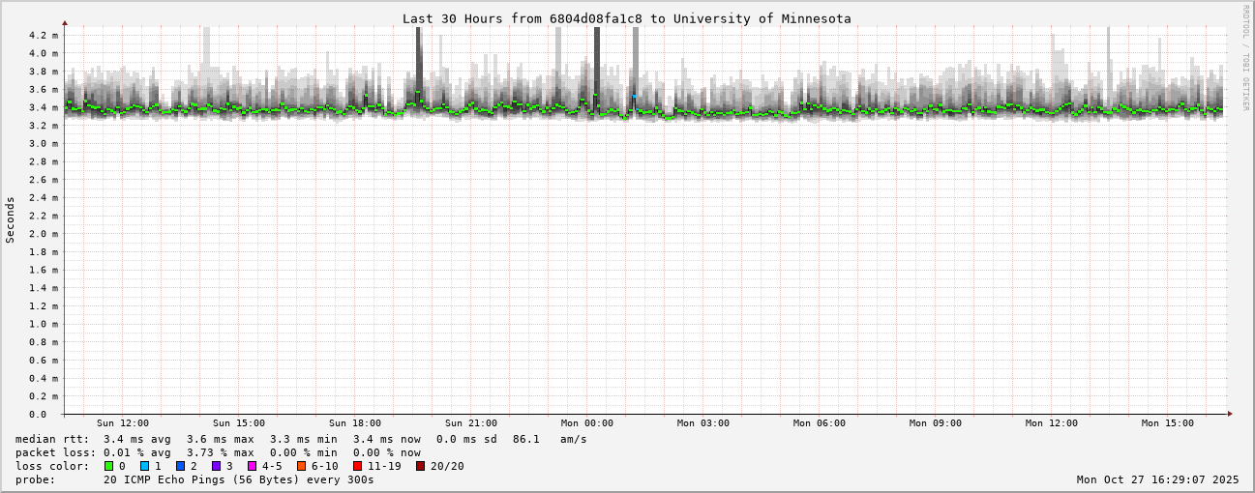Viewport: 1255px width, 493px height.
Task: Click the Sun 21:00 time axis label
Action: coord(471,423)
